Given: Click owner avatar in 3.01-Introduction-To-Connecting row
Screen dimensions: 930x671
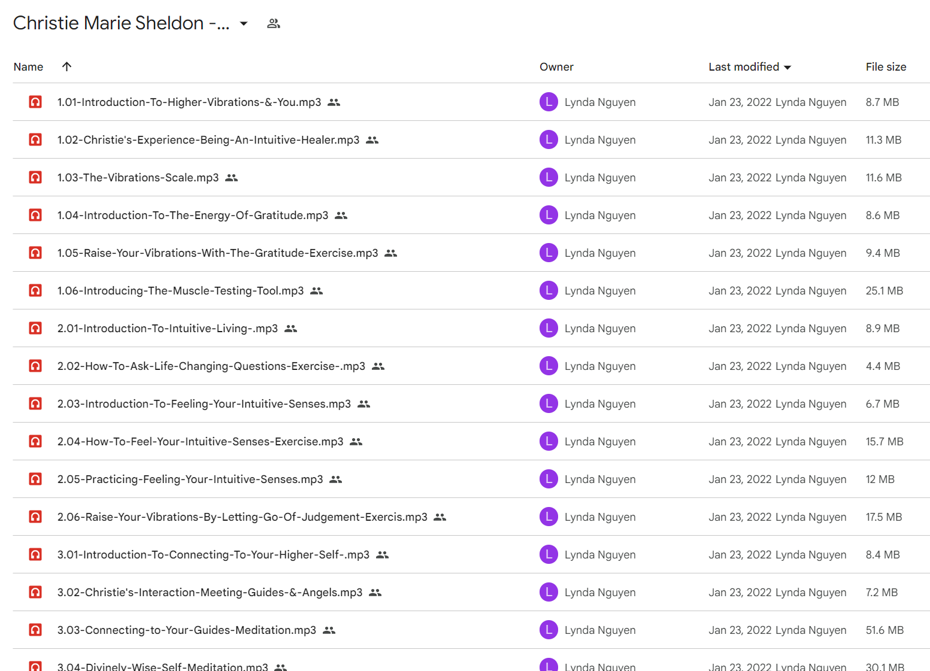Looking at the screenshot, I should tap(549, 554).
